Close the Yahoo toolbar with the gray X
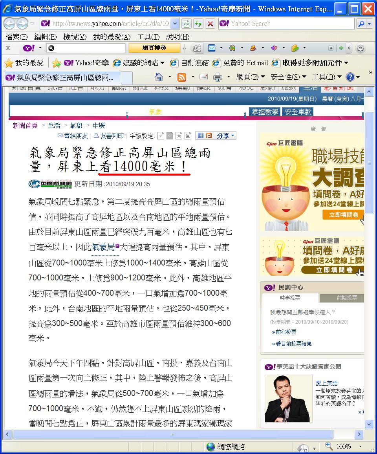Screen dimensions: 377x454 tap(8, 48)
